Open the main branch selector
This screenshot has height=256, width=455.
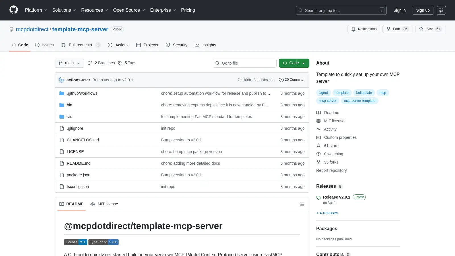[69, 63]
